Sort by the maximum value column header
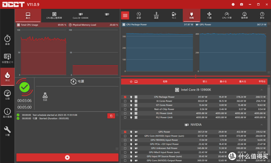Screen dimensions: 271x163 [x=242, y=81]
